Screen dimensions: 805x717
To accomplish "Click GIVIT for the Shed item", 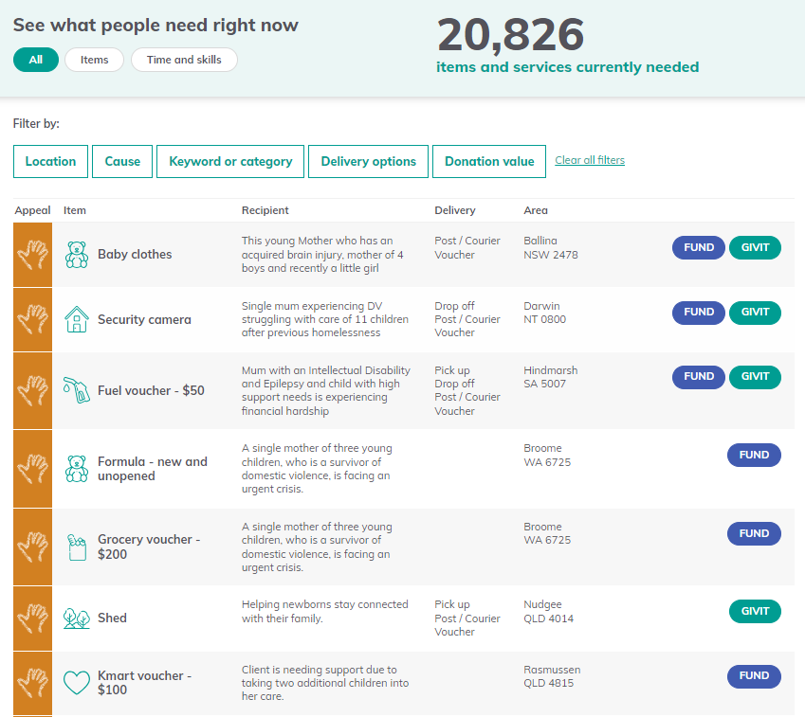I will tap(755, 611).
